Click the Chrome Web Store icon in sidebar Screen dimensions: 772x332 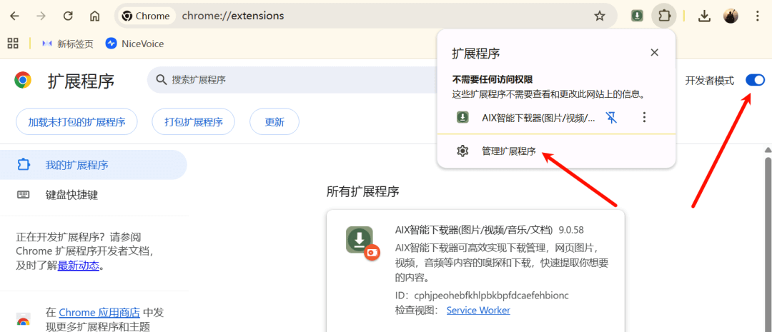[23, 320]
